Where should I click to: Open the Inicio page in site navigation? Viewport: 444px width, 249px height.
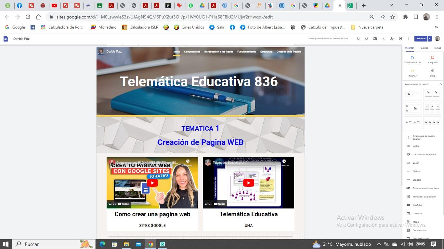click(176, 52)
